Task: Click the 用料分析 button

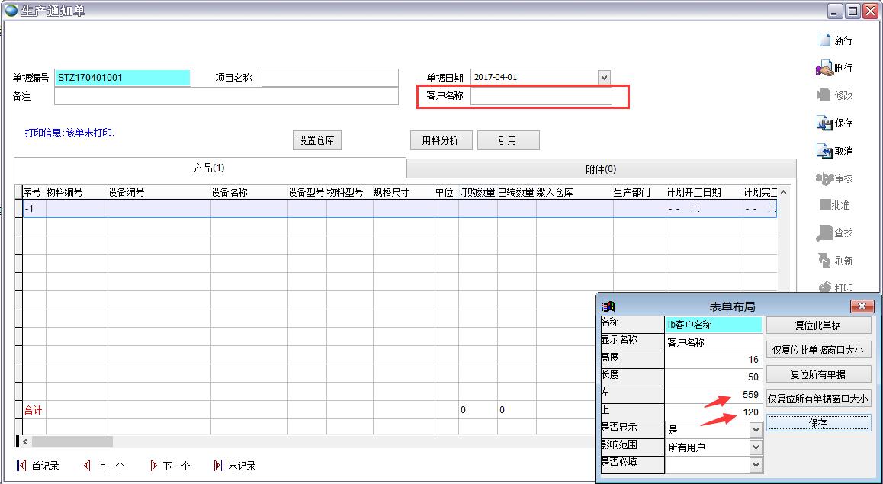Action: click(x=441, y=140)
